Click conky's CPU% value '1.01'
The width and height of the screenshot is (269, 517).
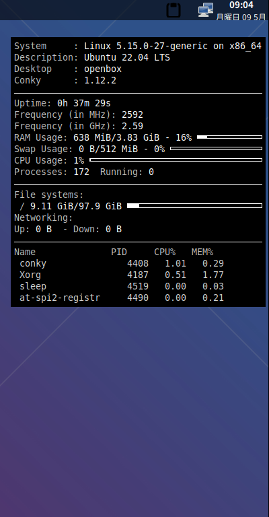(176, 264)
